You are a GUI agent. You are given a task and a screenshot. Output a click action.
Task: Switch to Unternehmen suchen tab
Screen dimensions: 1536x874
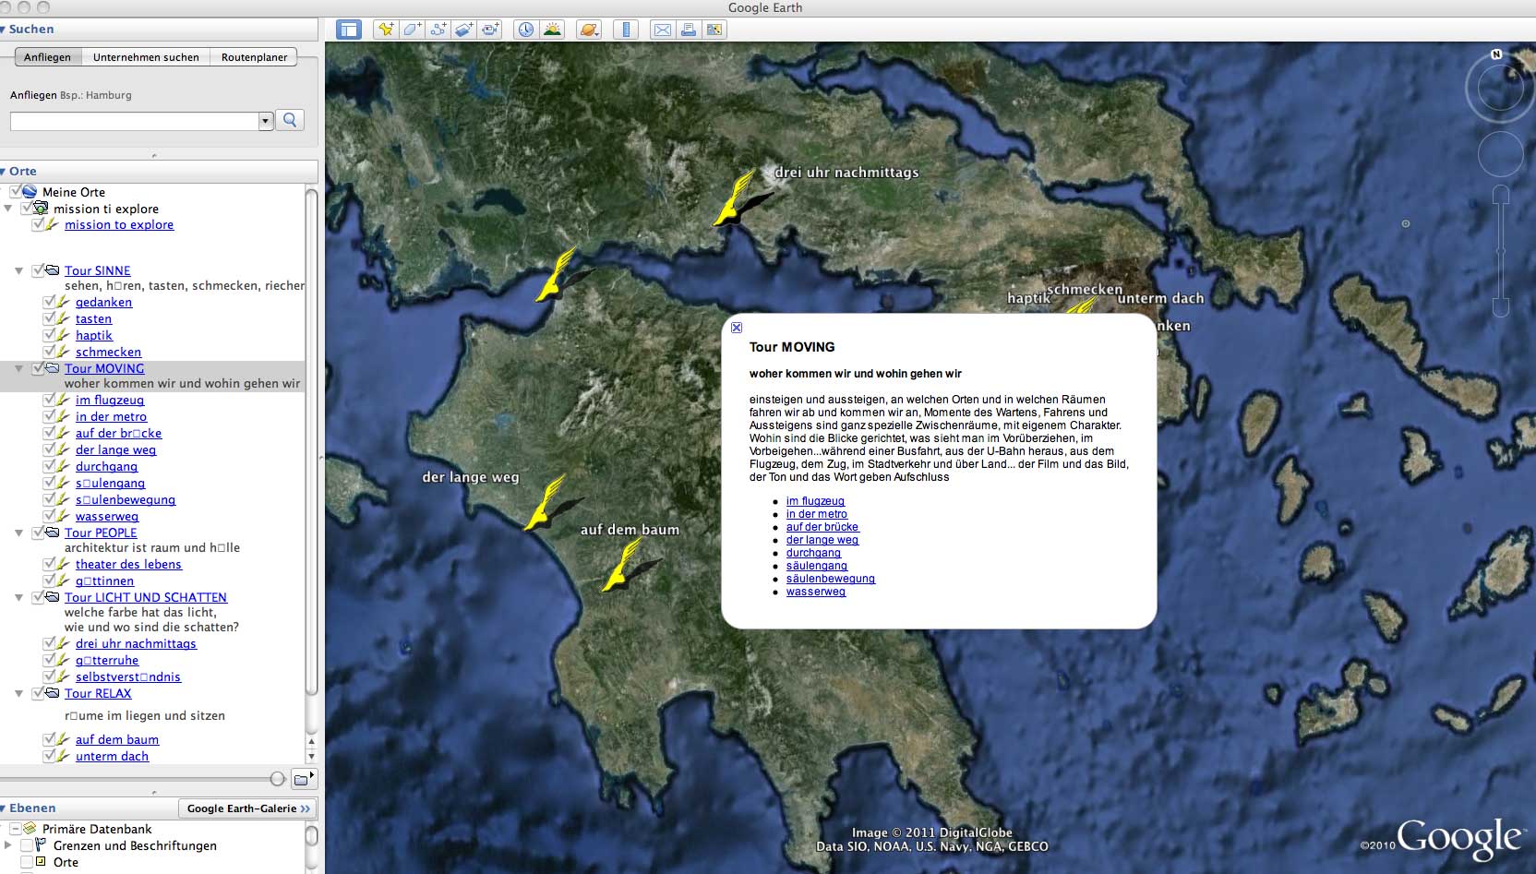pos(146,57)
